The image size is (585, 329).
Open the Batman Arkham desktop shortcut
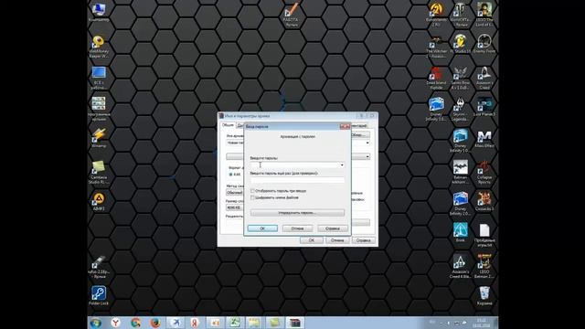click(461, 173)
